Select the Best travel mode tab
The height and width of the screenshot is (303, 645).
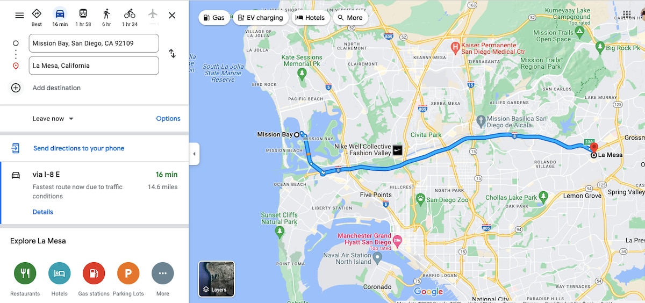(x=37, y=17)
